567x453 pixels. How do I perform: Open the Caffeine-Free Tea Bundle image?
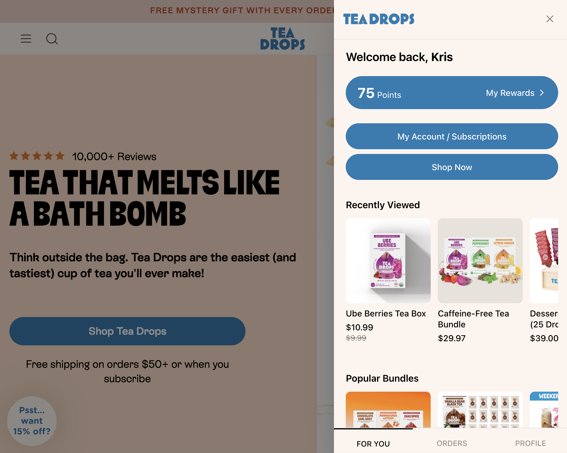(480, 261)
